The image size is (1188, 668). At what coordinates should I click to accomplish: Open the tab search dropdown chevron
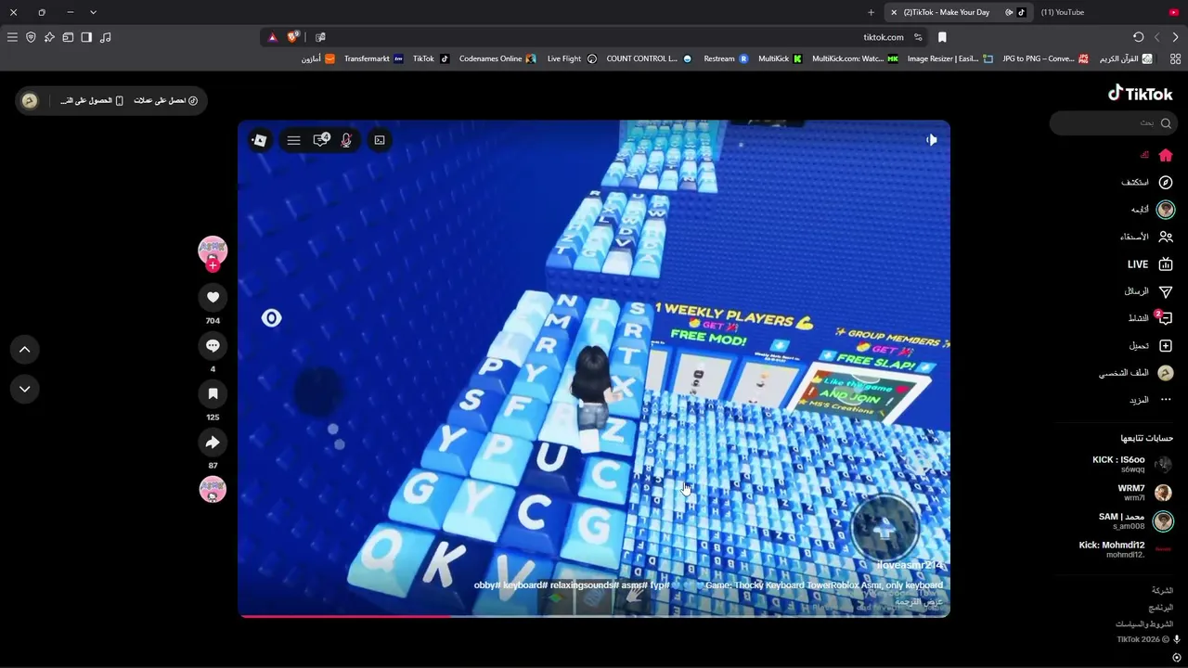[x=93, y=12]
